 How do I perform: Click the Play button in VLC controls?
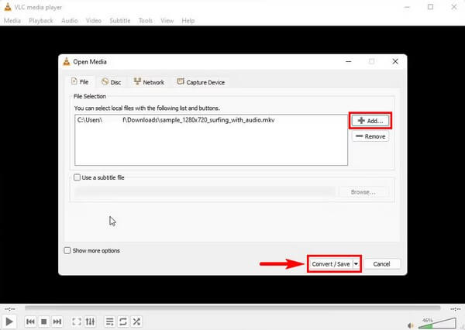tap(9, 321)
